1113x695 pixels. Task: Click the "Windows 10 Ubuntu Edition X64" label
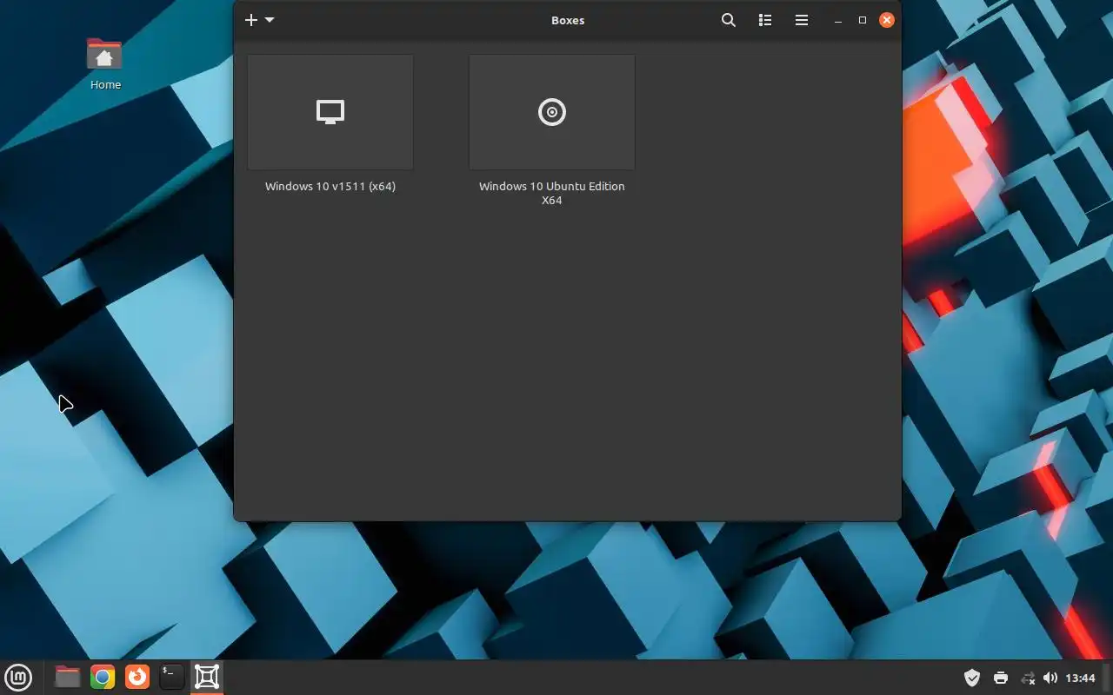[x=552, y=193]
